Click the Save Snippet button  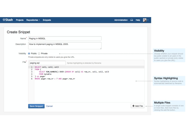[x=36, y=106]
